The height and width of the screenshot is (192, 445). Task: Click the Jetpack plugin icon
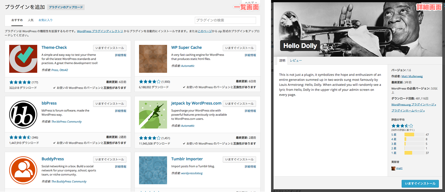pyautogui.click(x=153, y=115)
